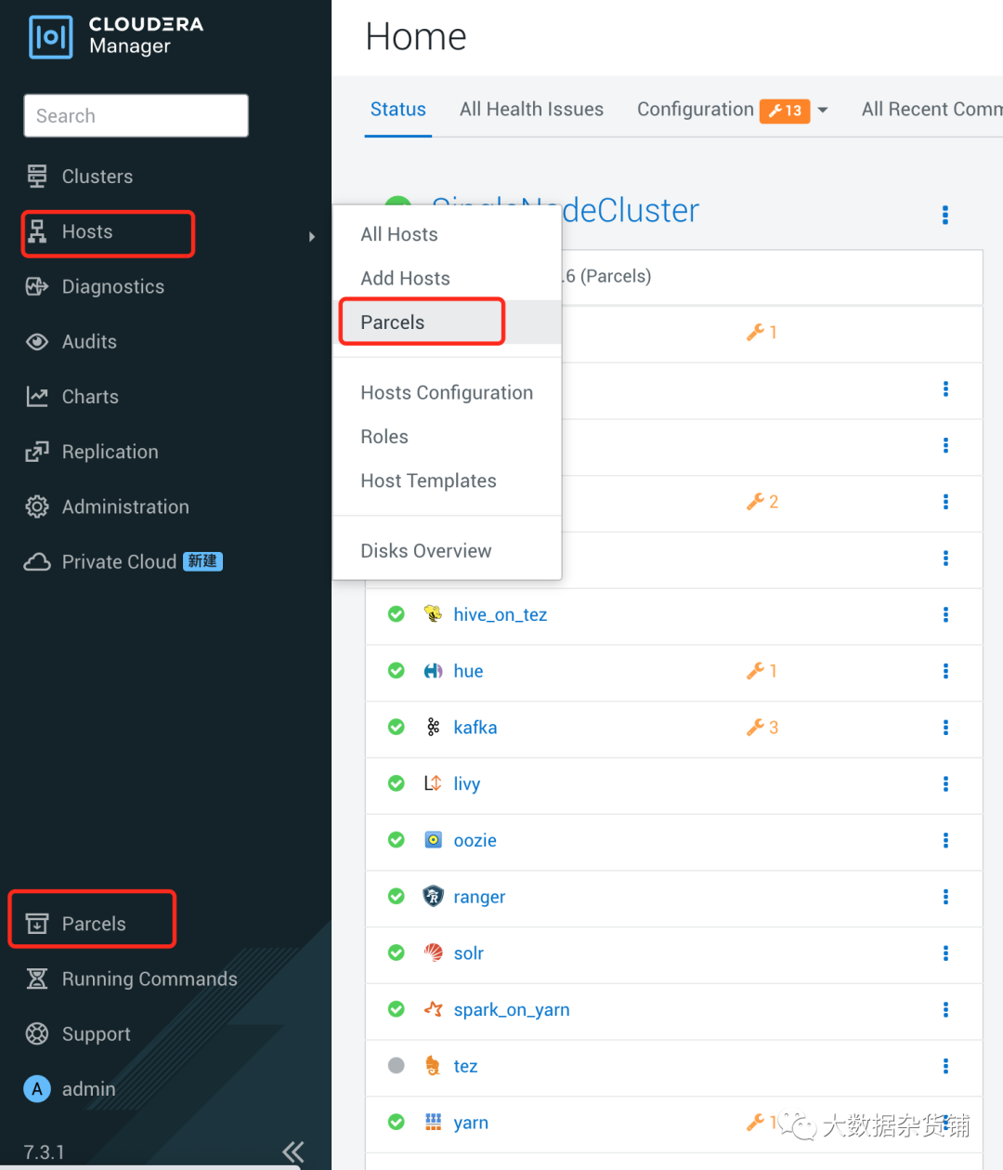The height and width of the screenshot is (1170, 1003).
Task: Collapse the sidebar with the double chevron
Action: pyautogui.click(x=293, y=1152)
